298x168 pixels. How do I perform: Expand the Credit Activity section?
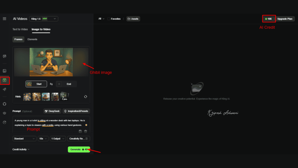coord(20,149)
